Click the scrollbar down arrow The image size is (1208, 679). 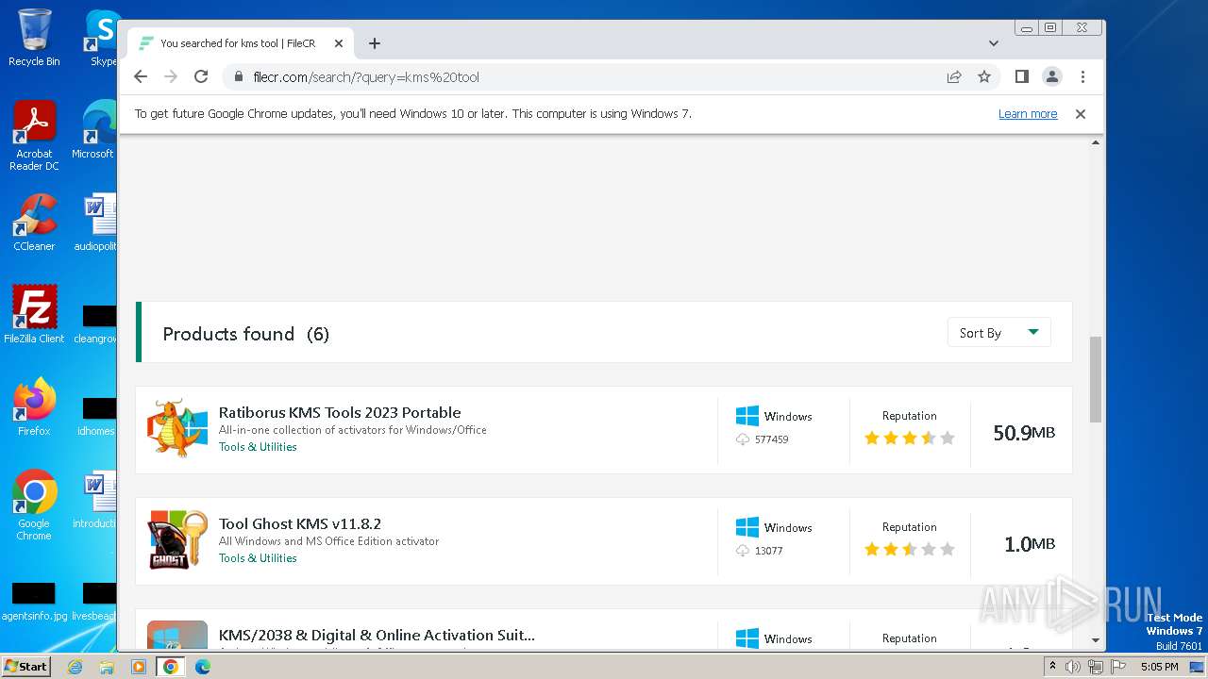tap(1096, 640)
